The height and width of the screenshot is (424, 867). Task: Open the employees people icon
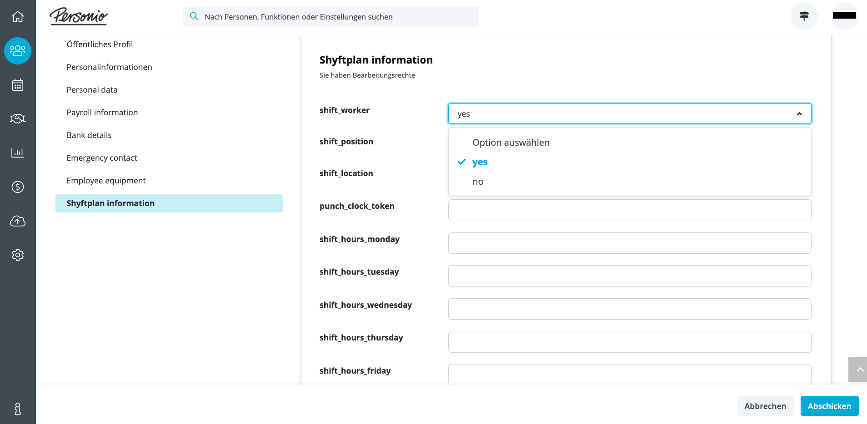pos(18,50)
